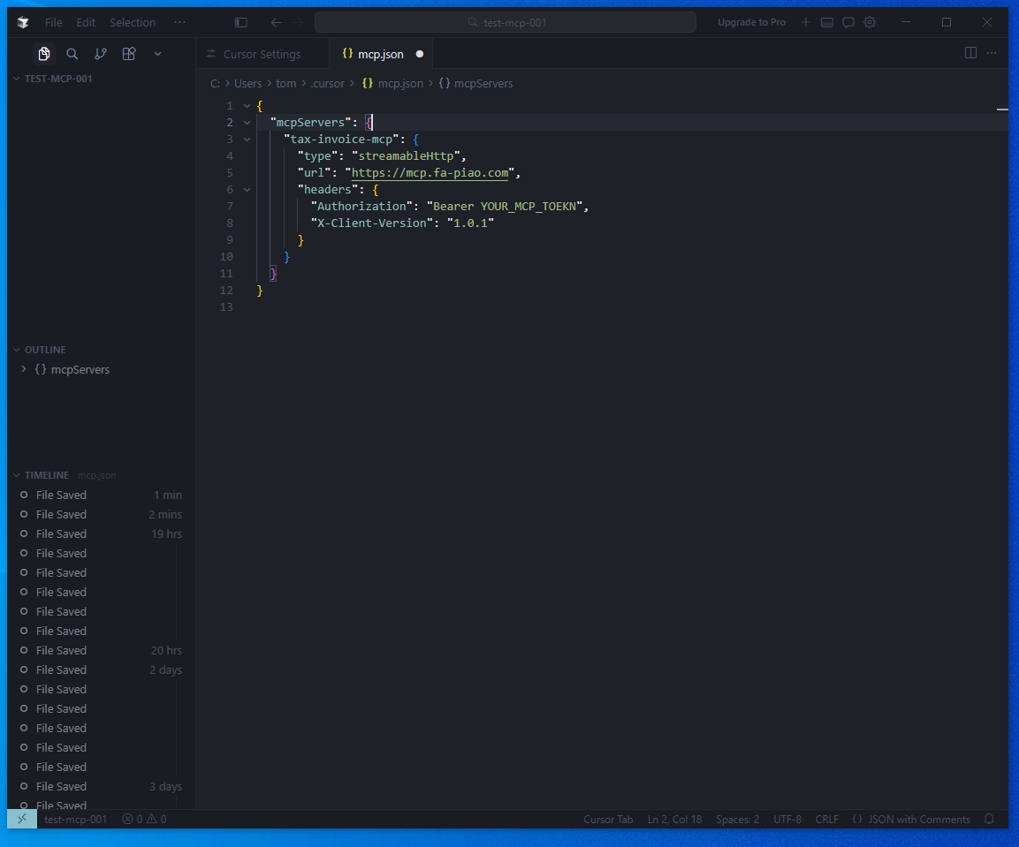This screenshot has height=847, width=1019.
Task: Click Ln 2, Col 18 indicator
Action: [674, 820]
